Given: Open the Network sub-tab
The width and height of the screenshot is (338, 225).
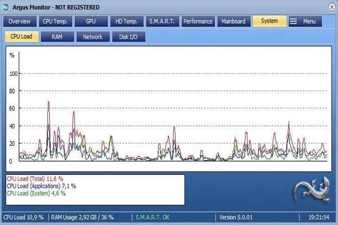Looking at the screenshot, I should pyautogui.click(x=92, y=37).
